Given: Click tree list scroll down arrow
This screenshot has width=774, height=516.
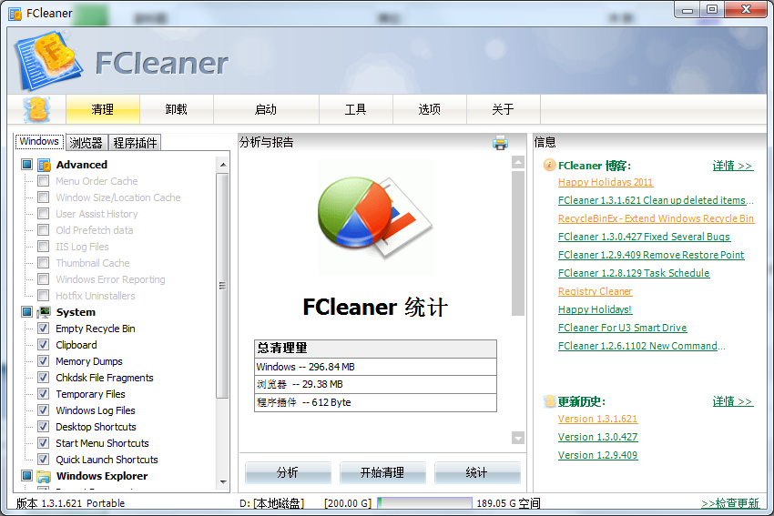Looking at the screenshot, I should [x=222, y=482].
